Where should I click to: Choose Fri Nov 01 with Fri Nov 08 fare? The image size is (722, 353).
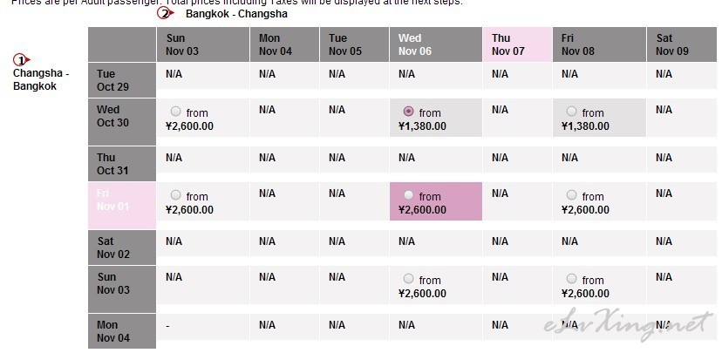coord(571,195)
